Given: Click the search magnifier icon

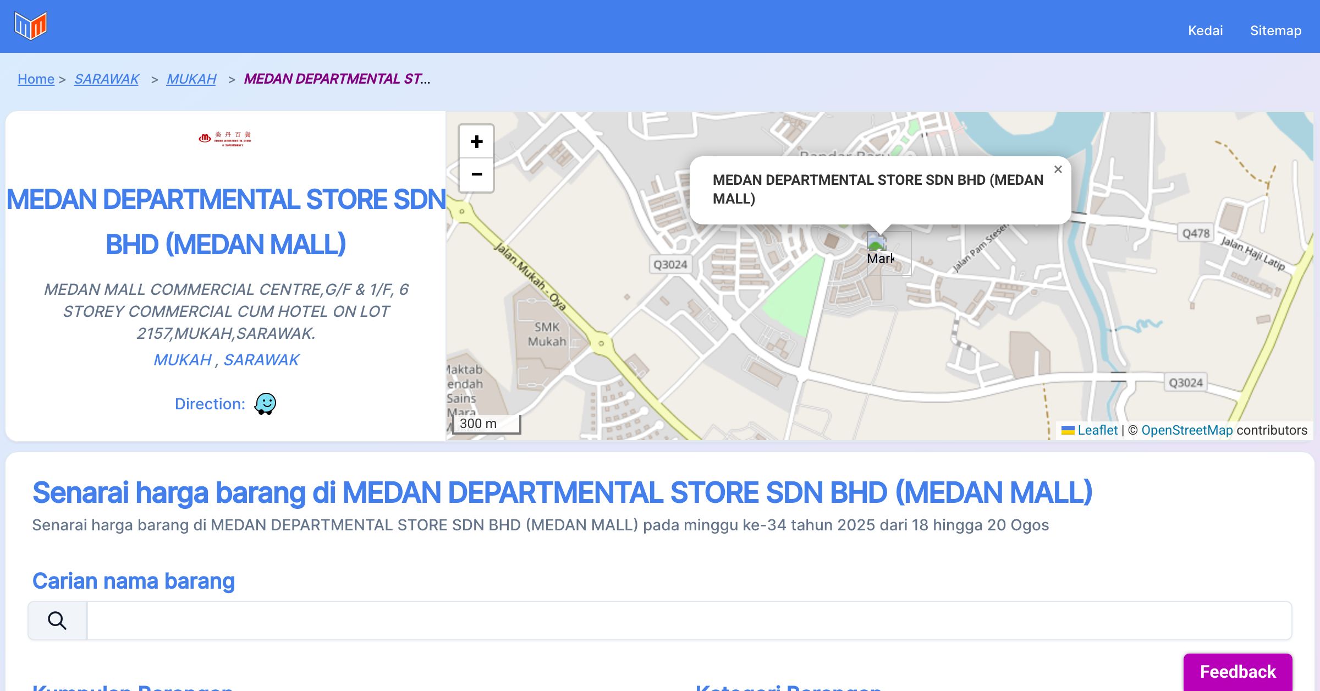Looking at the screenshot, I should point(57,621).
